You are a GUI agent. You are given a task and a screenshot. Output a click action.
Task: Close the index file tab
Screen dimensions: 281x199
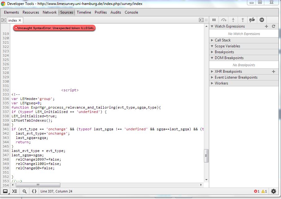(20, 20)
